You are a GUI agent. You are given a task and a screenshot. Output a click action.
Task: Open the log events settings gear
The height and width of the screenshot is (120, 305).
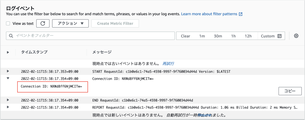[x=296, y=36]
